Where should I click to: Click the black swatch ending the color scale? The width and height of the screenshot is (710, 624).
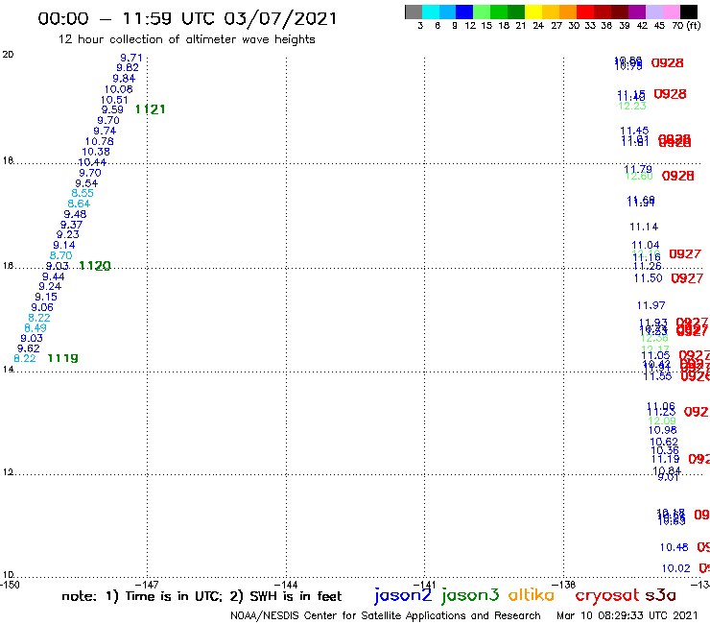(689, 12)
